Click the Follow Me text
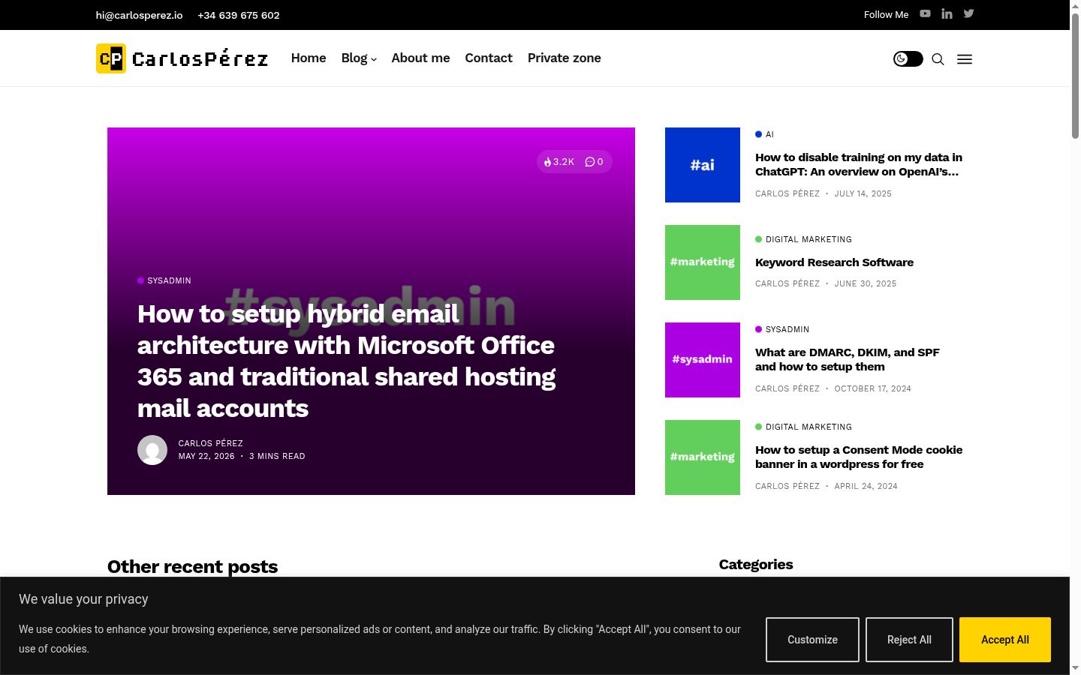Image resolution: width=1081 pixels, height=675 pixels. (886, 14)
